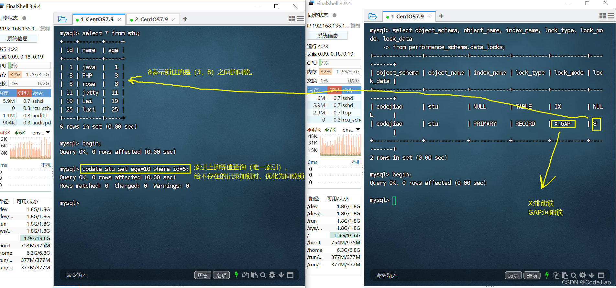
Task: Click the copy icon in left terminal toolbar
Action: pyautogui.click(x=246, y=275)
